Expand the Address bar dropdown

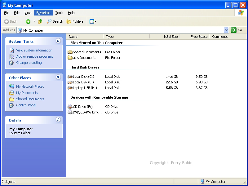coord(226,30)
